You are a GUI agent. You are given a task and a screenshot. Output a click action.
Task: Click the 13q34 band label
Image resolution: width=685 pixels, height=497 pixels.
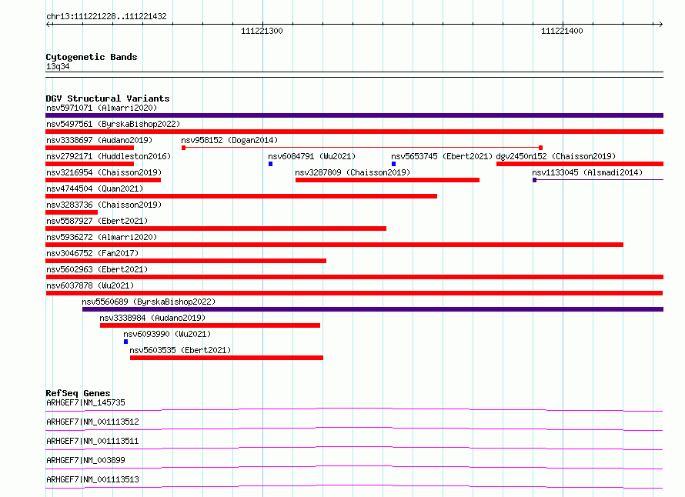[x=58, y=66]
